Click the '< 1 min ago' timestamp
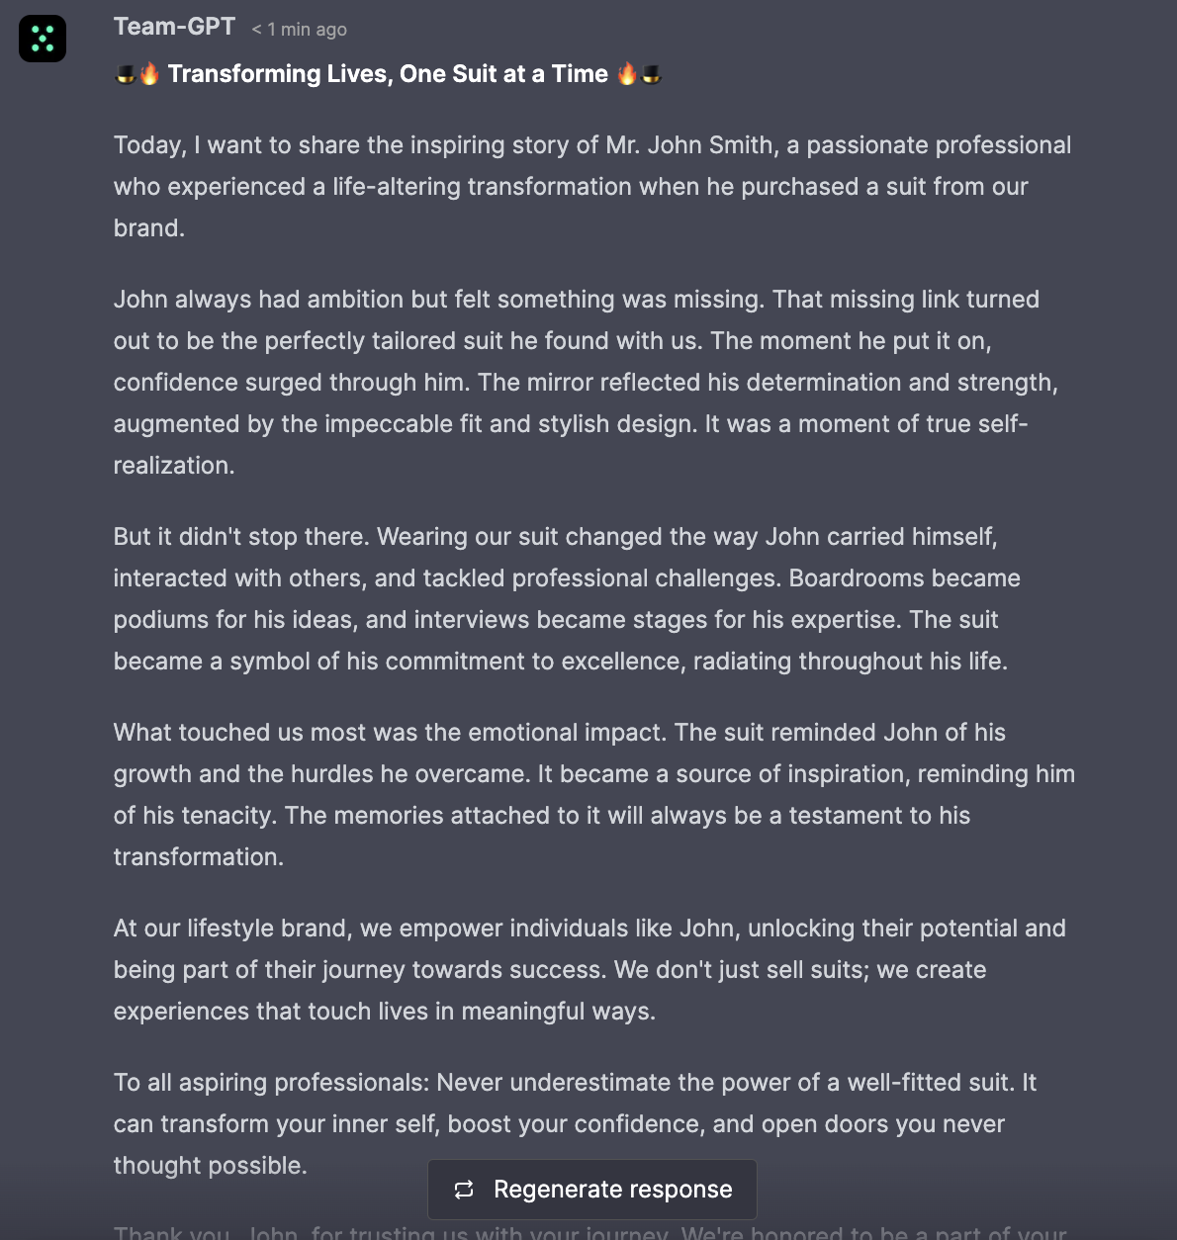The height and width of the screenshot is (1240, 1177). pos(299,30)
